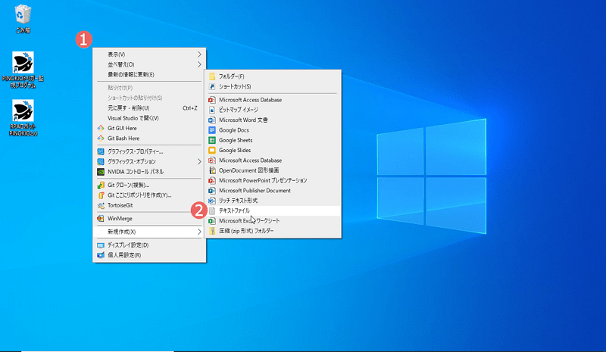Click the Google Docs icon

[212, 130]
